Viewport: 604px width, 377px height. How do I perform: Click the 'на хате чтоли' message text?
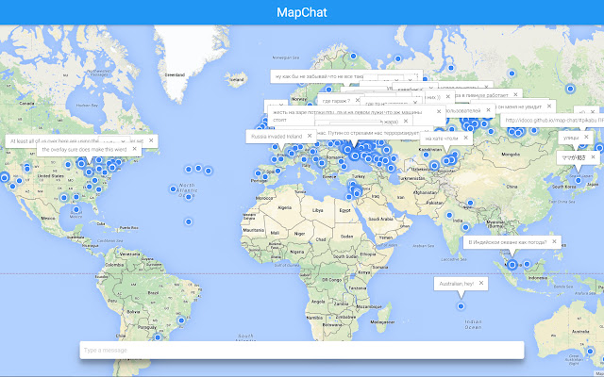(x=442, y=138)
